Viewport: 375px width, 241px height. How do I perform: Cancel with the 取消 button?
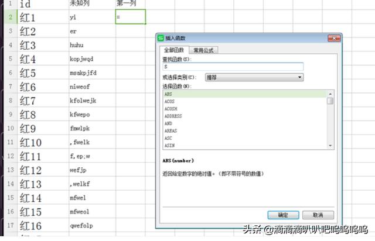click(x=318, y=215)
